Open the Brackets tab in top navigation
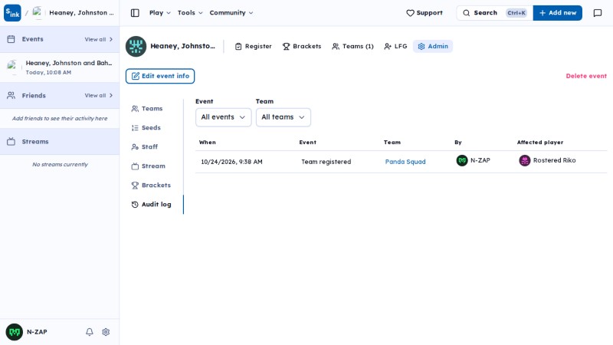 [x=302, y=46]
